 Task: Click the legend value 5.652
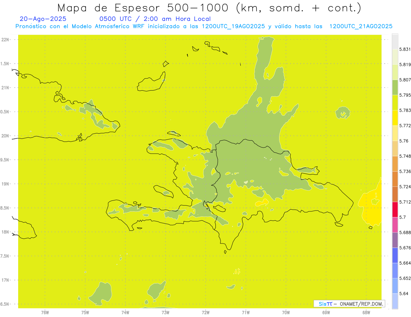coord(405,278)
